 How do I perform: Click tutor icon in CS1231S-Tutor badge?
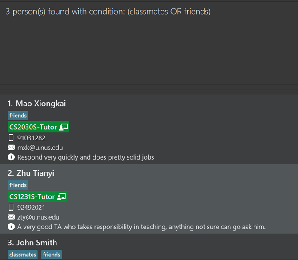tap(61, 196)
